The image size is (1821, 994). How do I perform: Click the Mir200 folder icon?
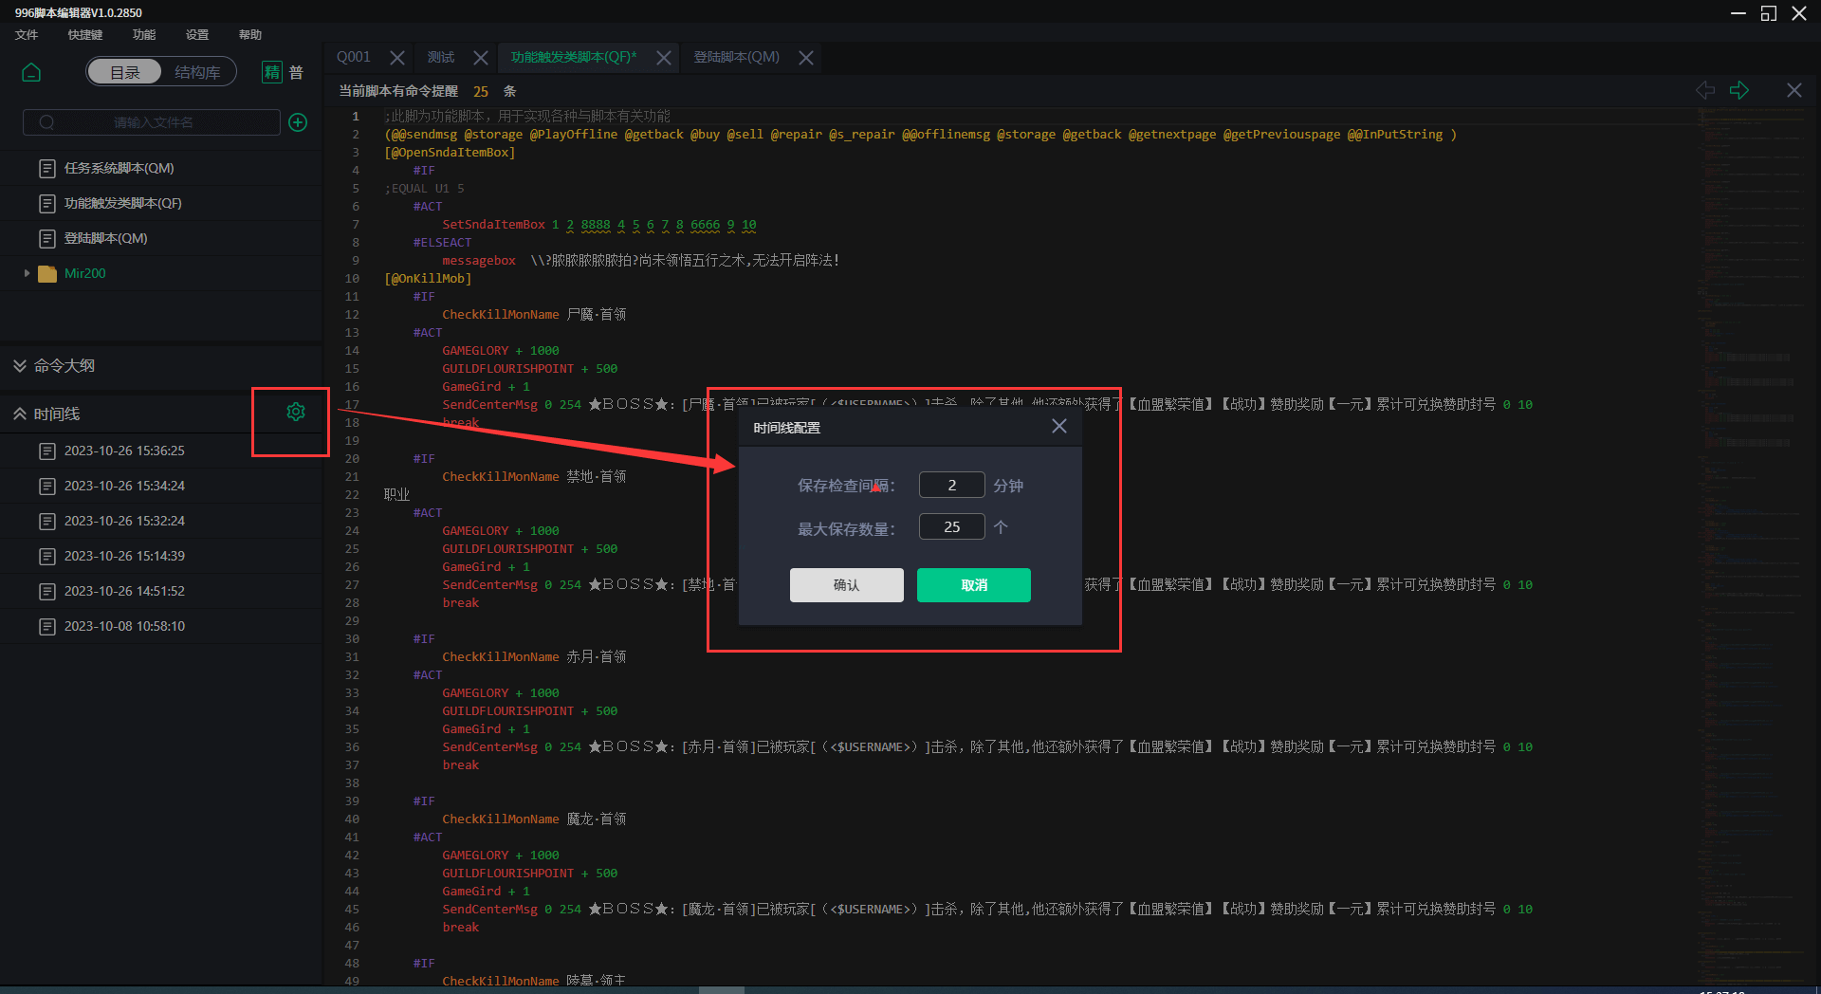pos(47,273)
